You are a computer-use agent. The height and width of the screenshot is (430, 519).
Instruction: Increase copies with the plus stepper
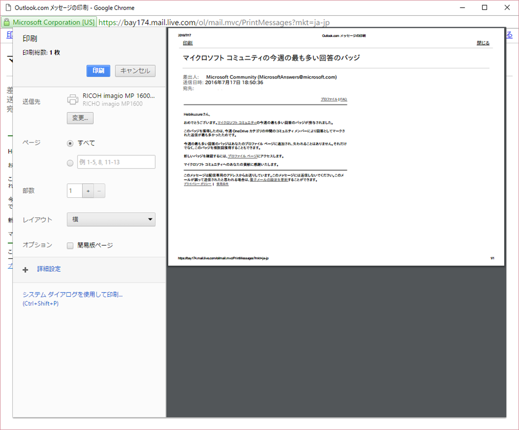[x=88, y=191]
